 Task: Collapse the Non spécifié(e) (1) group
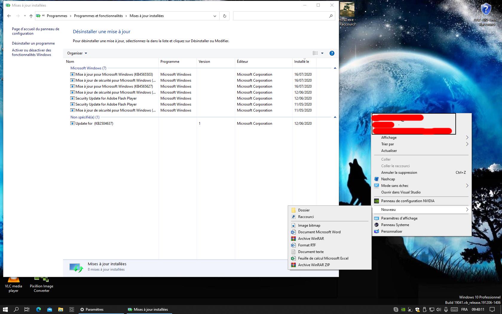point(335,117)
